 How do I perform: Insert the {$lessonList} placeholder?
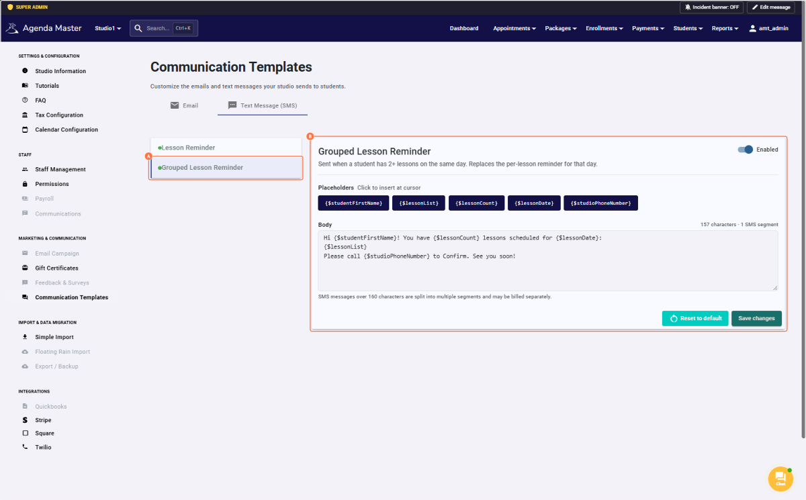[x=418, y=203]
